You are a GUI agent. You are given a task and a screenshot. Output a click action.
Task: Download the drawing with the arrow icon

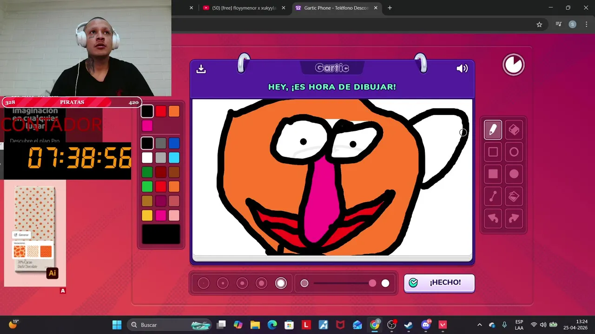pos(201,69)
